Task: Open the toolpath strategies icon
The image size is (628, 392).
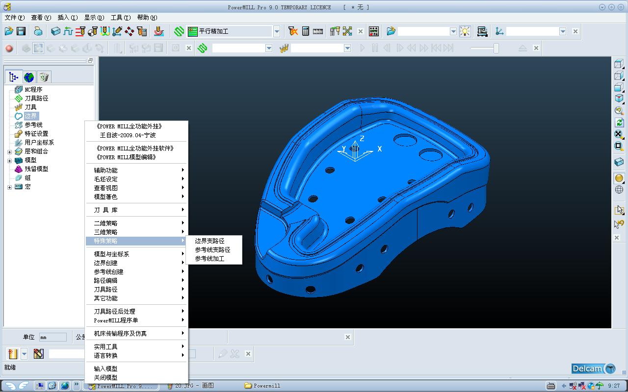Action: tap(179, 31)
